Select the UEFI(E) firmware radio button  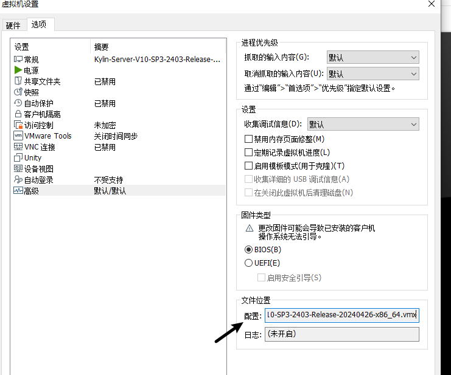click(x=248, y=263)
